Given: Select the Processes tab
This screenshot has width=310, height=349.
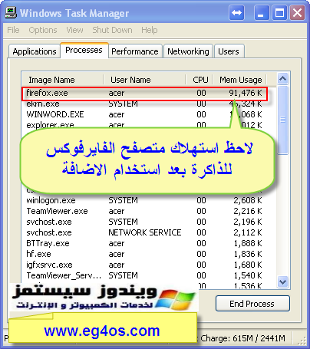Looking at the screenshot, I should point(84,50).
